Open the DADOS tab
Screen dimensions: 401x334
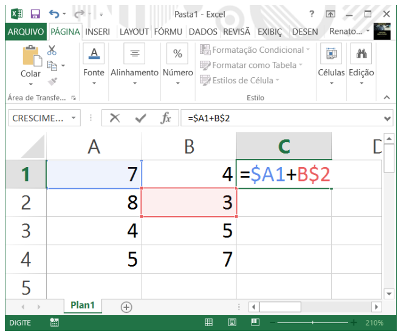pos(203,32)
